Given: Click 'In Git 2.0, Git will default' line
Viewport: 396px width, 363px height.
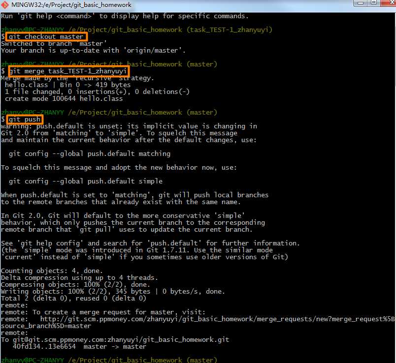Looking at the screenshot, I should pyautogui.click(x=123, y=215).
